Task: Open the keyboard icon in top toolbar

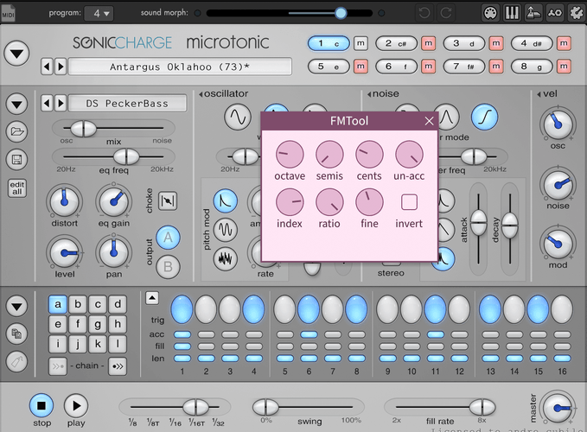Action: [x=512, y=13]
